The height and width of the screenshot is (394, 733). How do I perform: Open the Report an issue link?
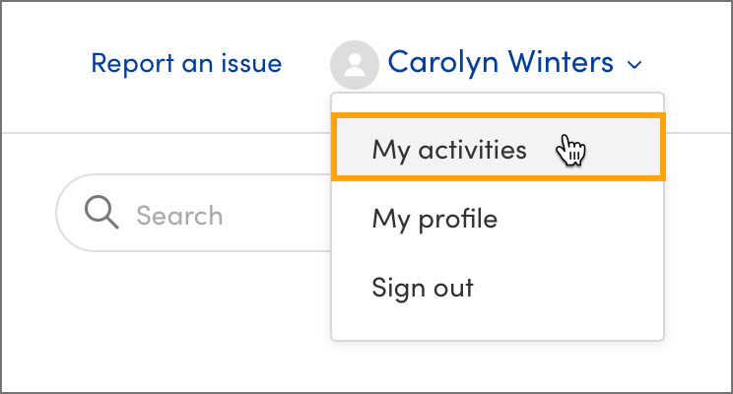(x=186, y=64)
